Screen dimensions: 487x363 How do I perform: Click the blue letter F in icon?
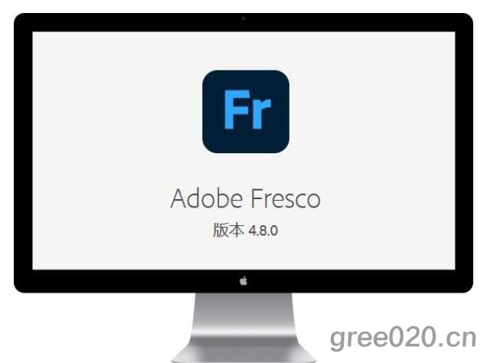(x=237, y=110)
